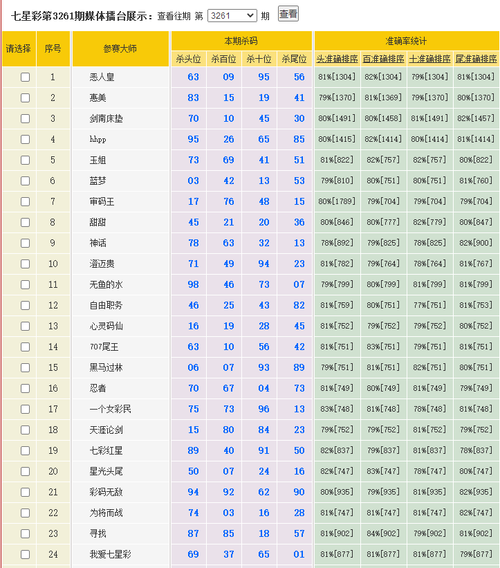The image size is (500, 568).
Task: Click the 杀头位 column header
Action: click(188, 59)
